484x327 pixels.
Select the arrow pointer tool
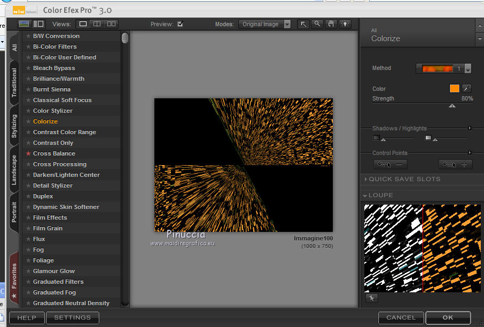click(x=303, y=24)
